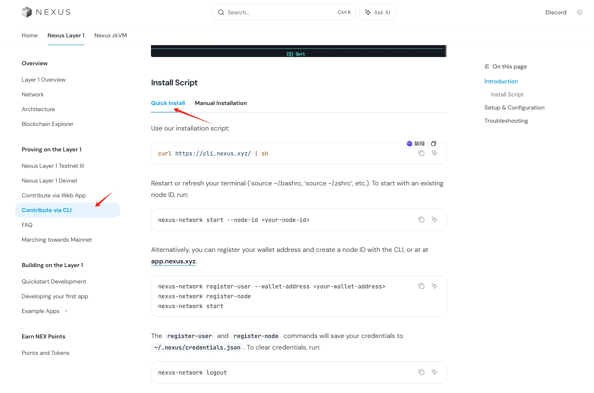
Task: Copy the curl install command
Action: (x=421, y=153)
